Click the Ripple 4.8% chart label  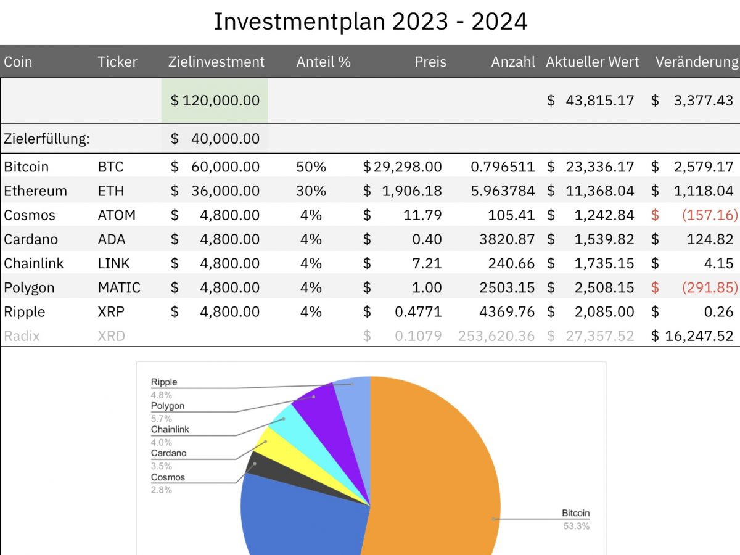tap(164, 388)
